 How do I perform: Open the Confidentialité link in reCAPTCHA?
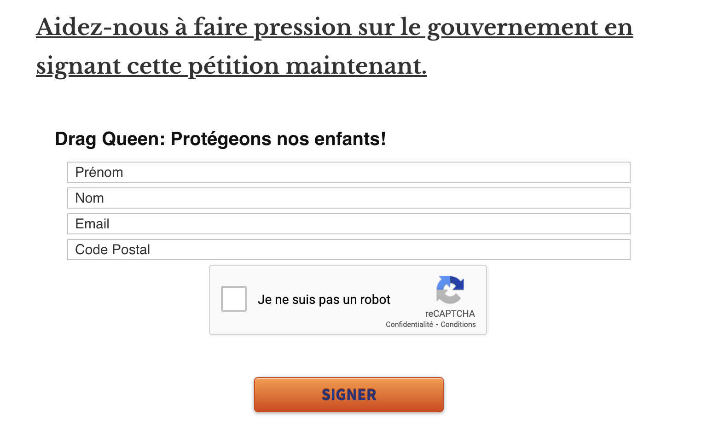pos(409,324)
